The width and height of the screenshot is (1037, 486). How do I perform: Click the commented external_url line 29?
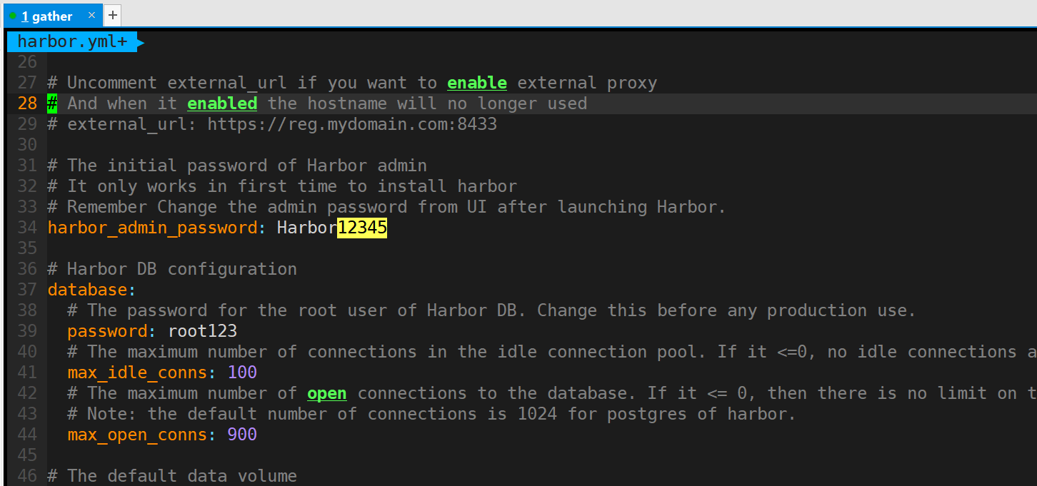(x=271, y=123)
